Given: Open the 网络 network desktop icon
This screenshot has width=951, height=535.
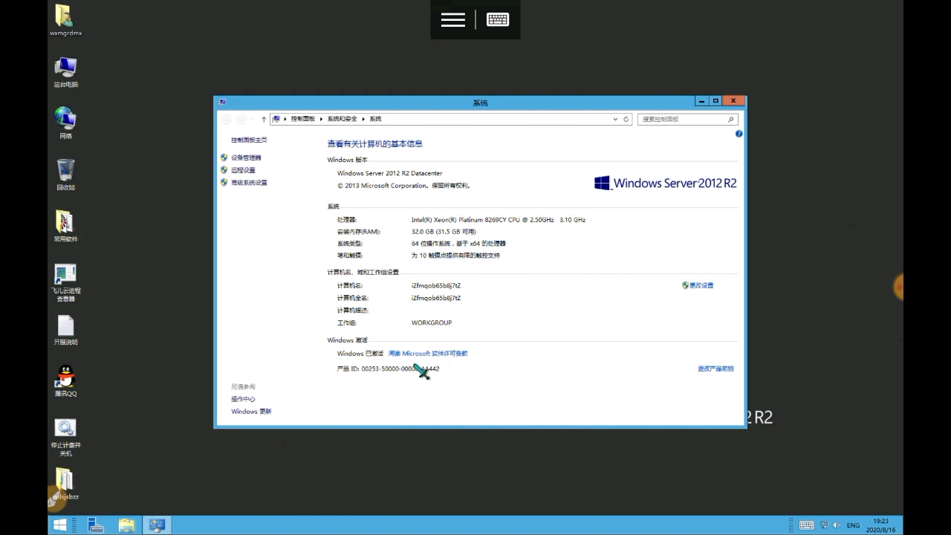Looking at the screenshot, I should pos(65,123).
